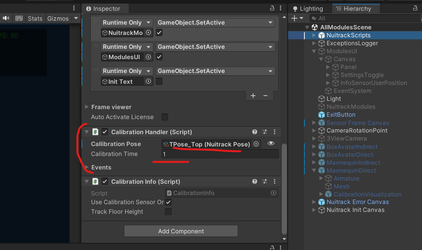
Task: Toggle the audio mute speaker icon
Action: 7,18
